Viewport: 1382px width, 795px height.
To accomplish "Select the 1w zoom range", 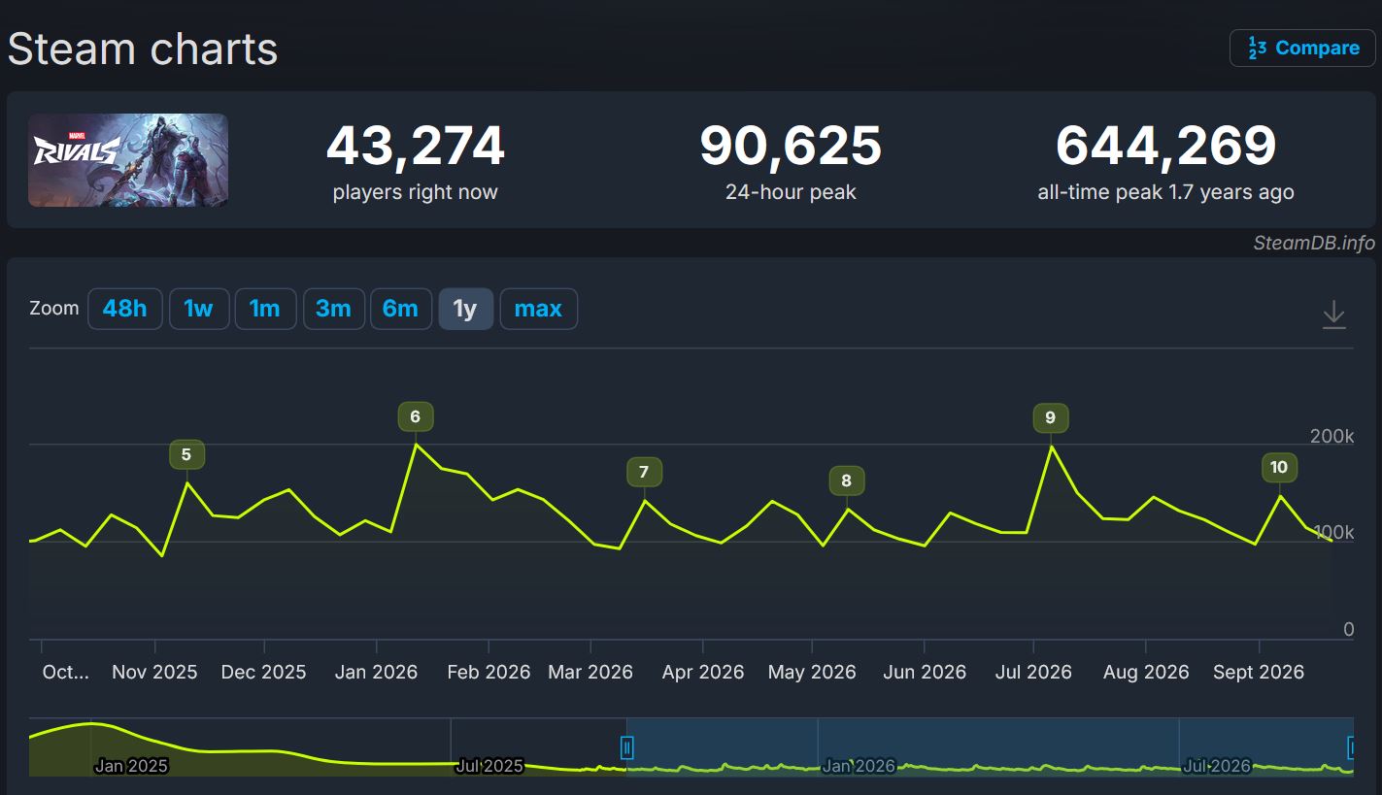I will tap(198, 309).
